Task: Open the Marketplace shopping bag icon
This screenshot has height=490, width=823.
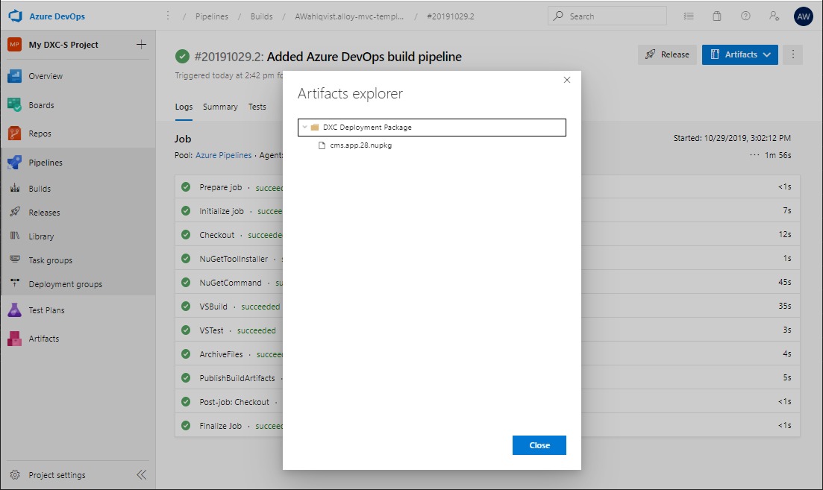Action: (x=717, y=16)
